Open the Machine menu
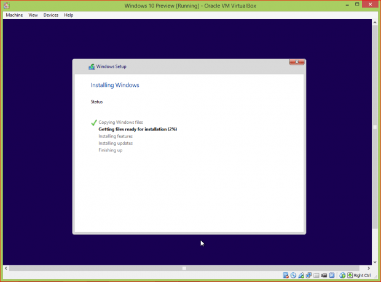The width and height of the screenshot is (381, 282). pyautogui.click(x=14, y=15)
